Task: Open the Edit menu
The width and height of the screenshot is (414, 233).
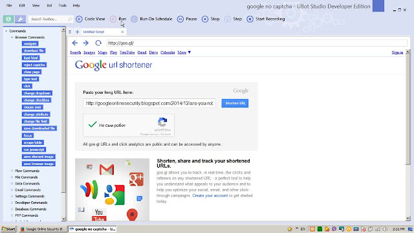Action: click(x=22, y=5)
